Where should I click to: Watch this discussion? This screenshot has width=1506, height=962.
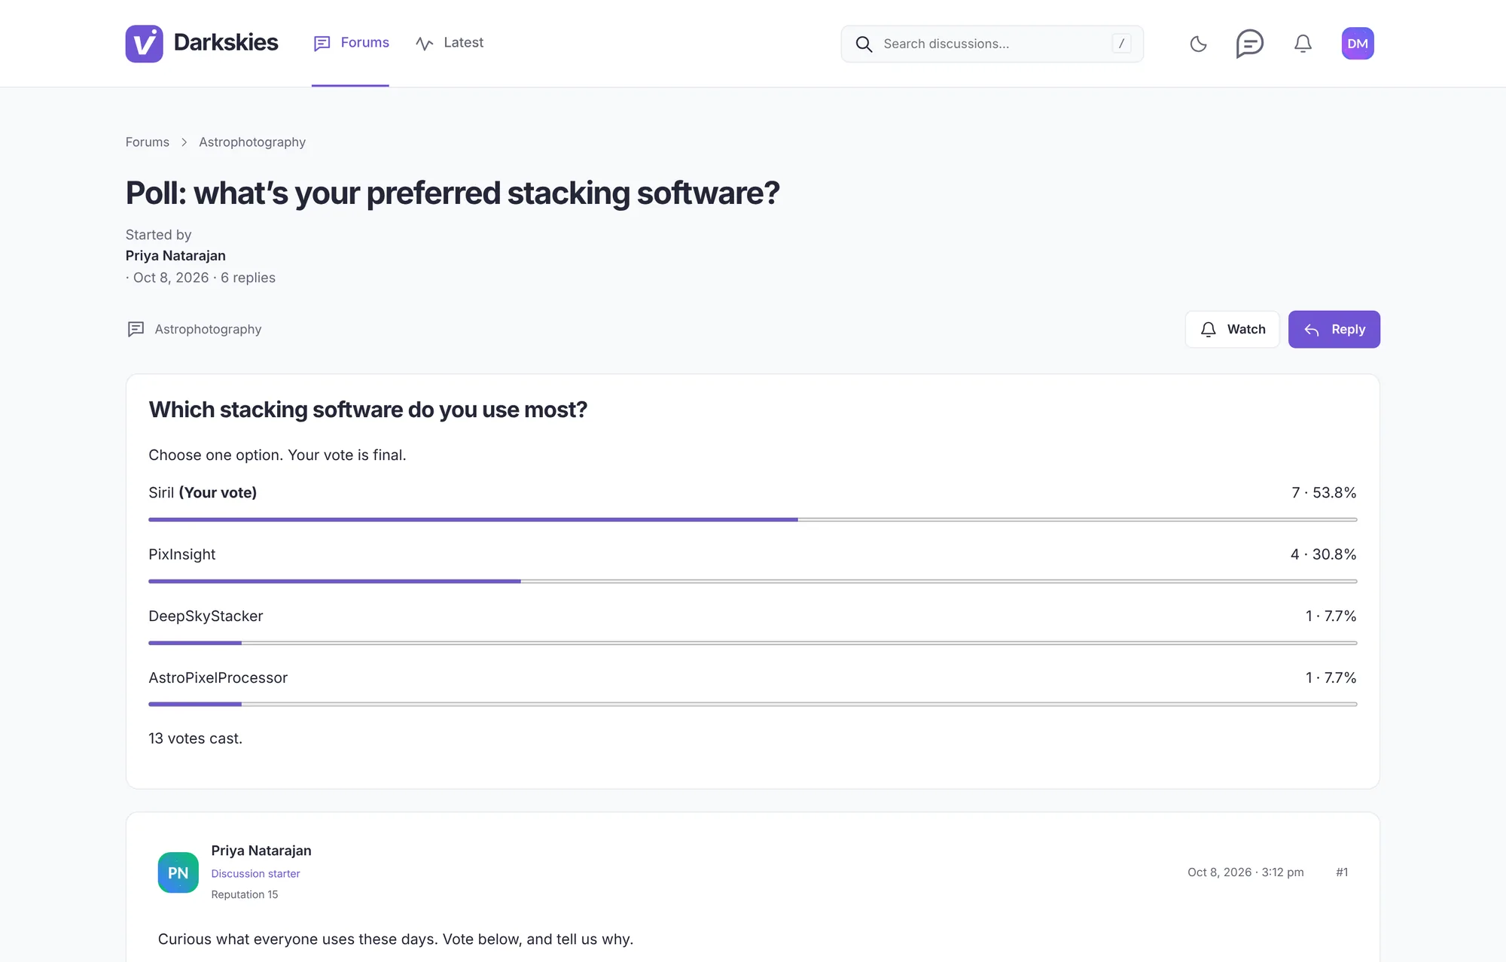pos(1232,330)
